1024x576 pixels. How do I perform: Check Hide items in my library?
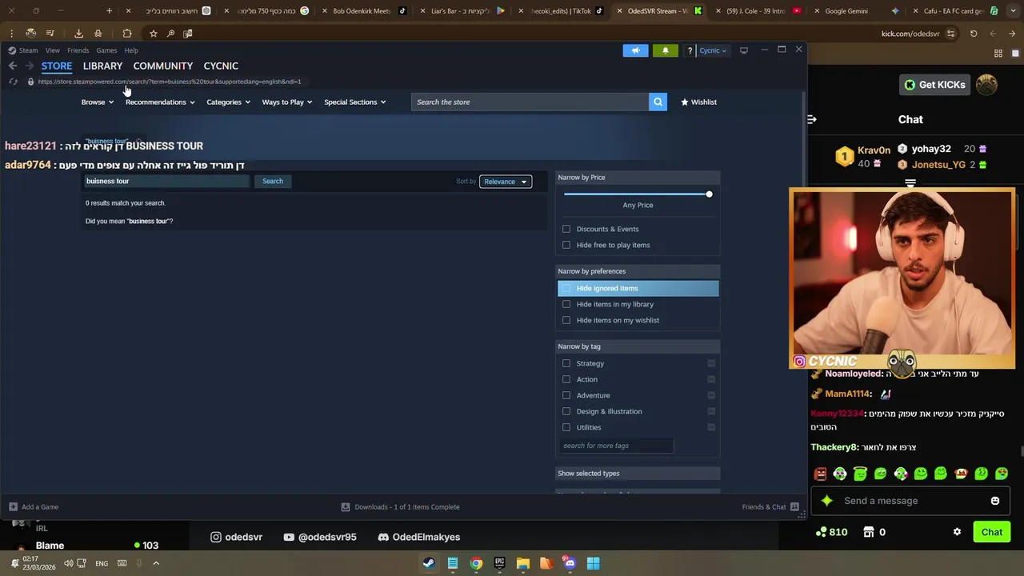[x=566, y=304]
